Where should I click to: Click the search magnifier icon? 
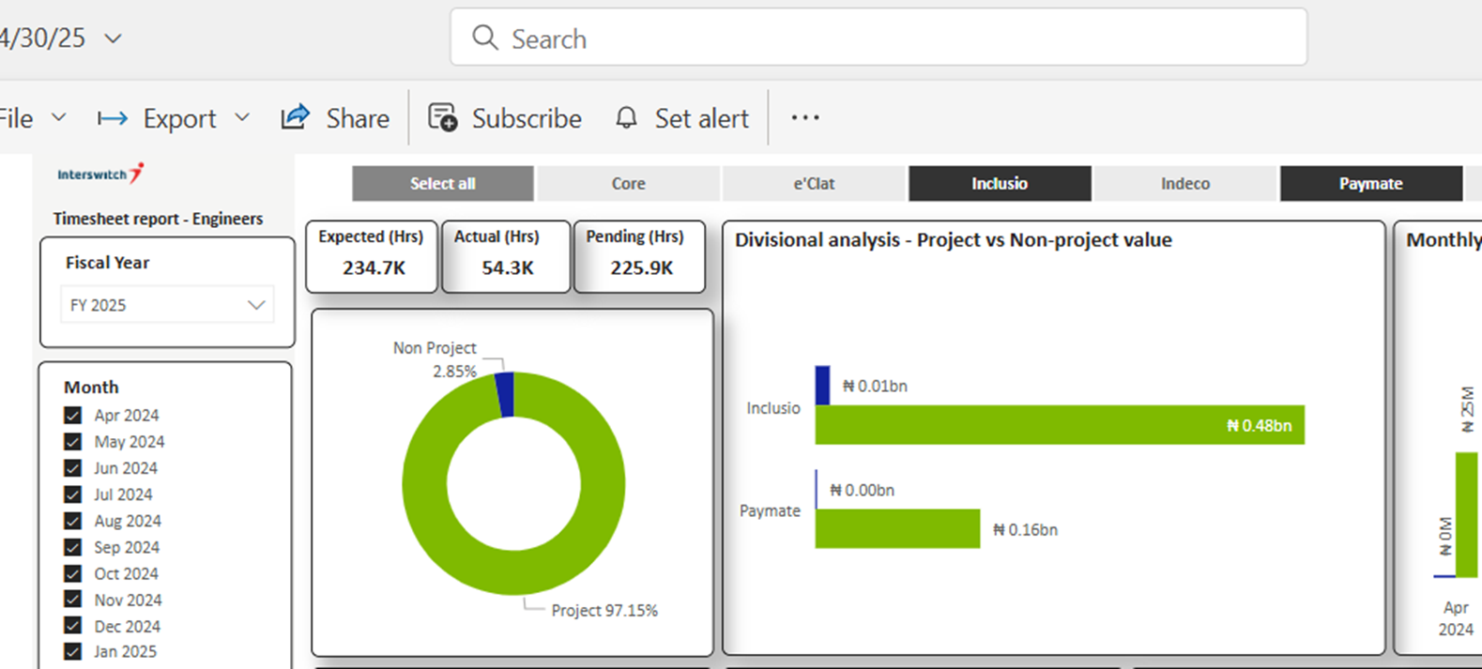tap(484, 38)
